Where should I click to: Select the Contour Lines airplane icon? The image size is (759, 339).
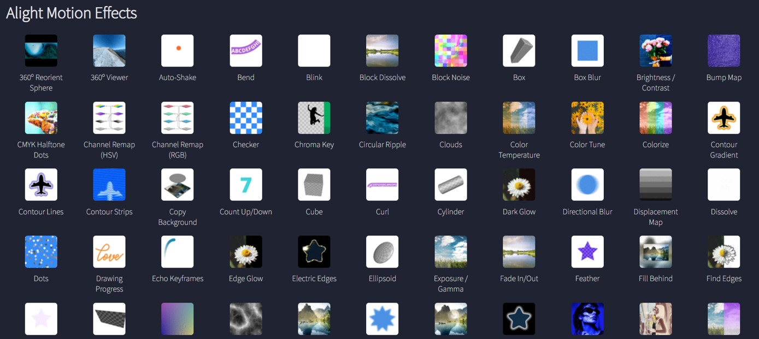click(41, 185)
